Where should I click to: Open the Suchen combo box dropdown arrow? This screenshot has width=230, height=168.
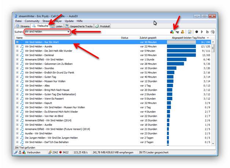click(68, 31)
